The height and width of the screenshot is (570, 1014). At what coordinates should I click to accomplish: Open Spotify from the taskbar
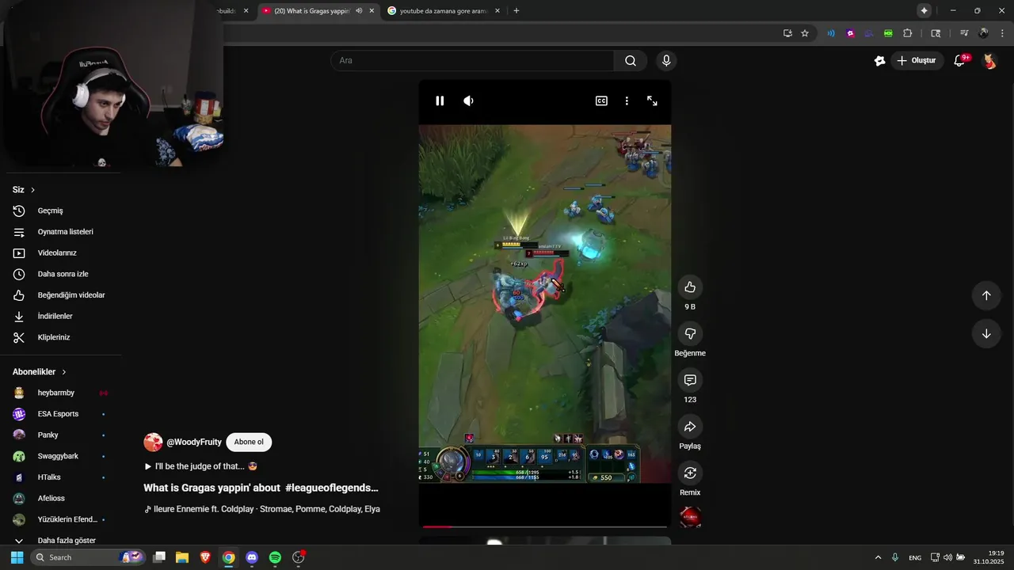[x=275, y=557]
